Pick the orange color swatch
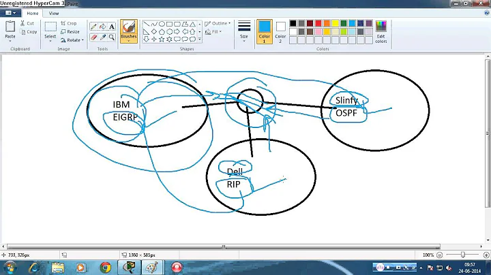This screenshot has height=275, width=491. pyautogui.click(x=327, y=23)
